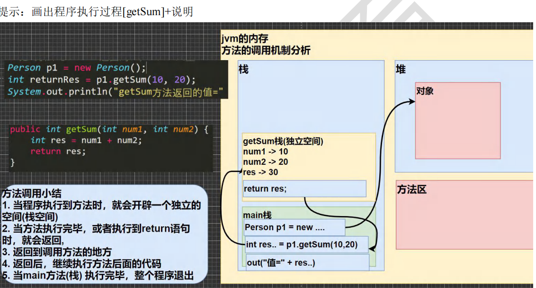This screenshot has width=536, height=288.
Task: Select the 'out("值=" + res..)' box
Action: [x=307, y=263]
